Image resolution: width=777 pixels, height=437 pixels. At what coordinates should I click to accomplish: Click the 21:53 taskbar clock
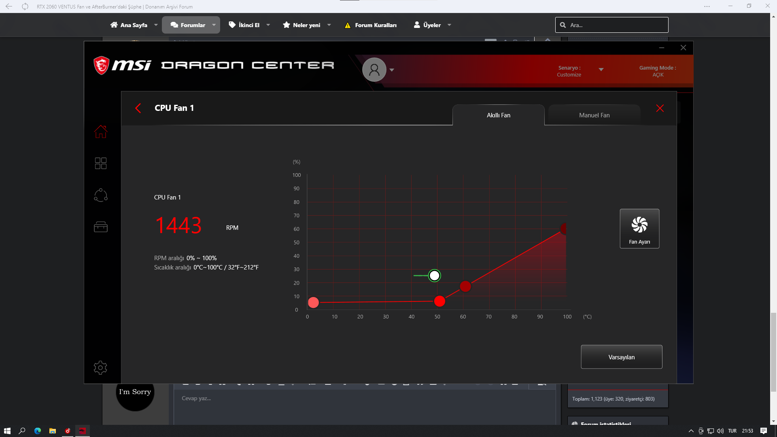point(747,431)
